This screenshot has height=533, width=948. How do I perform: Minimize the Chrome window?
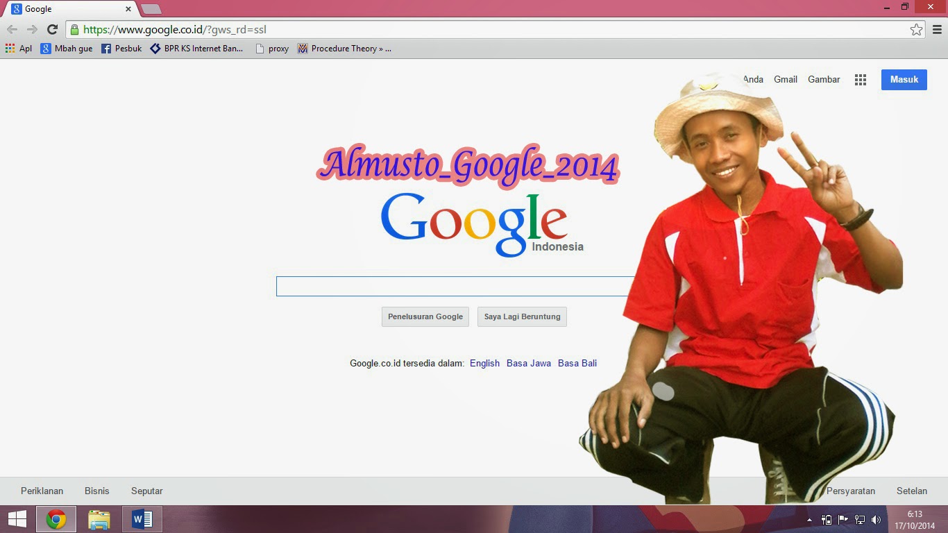pyautogui.click(x=887, y=7)
